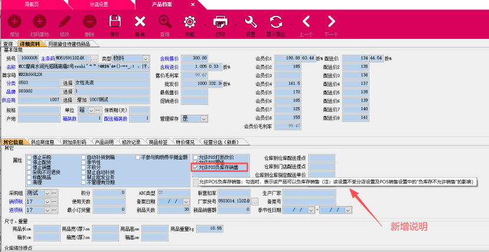This screenshot has width=489, height=252.
Task: Open dropdown arrow next to 导入导出 button
Action: 291,24
